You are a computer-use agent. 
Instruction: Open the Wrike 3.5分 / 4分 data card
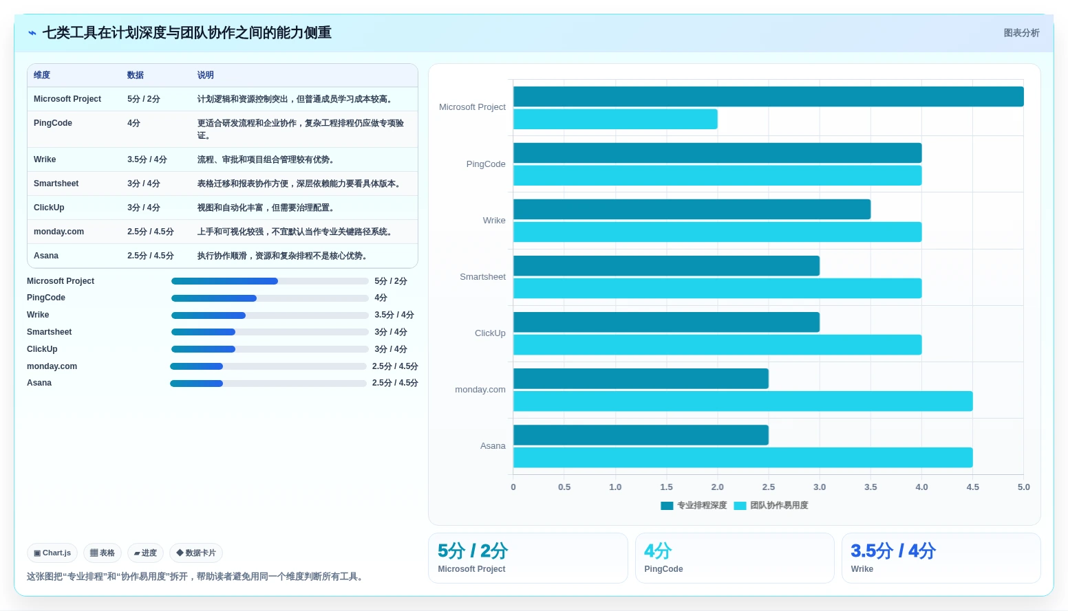click(941, 558)
